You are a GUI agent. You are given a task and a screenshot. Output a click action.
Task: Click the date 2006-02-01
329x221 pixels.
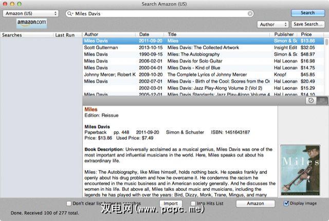pyautogui.click(x=151, y=61)
